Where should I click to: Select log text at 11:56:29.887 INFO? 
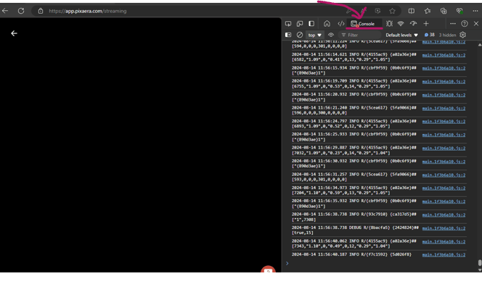click(x=354, y=150)
